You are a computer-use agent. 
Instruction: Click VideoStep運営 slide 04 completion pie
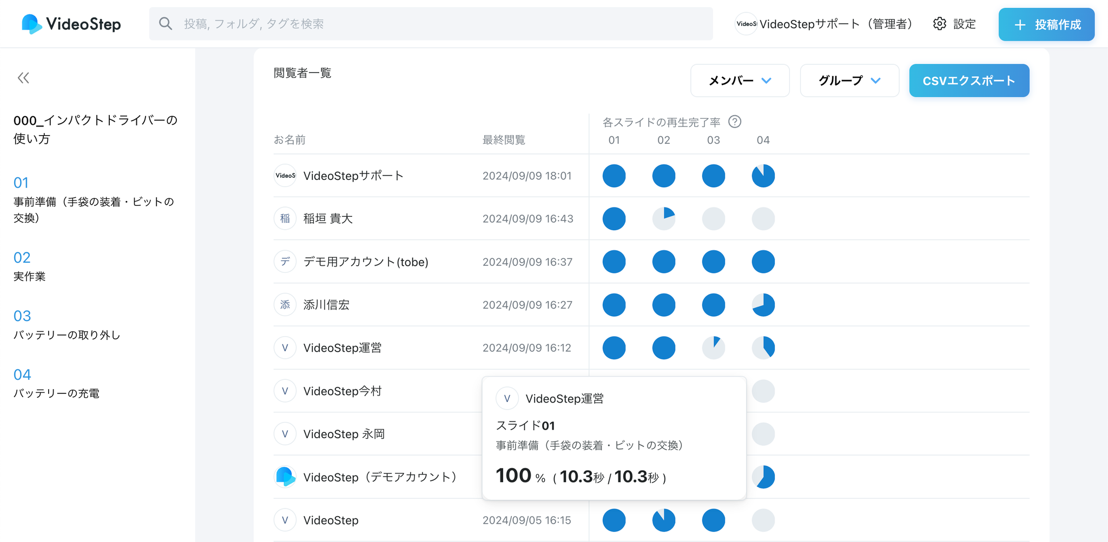tap(763, 347)
